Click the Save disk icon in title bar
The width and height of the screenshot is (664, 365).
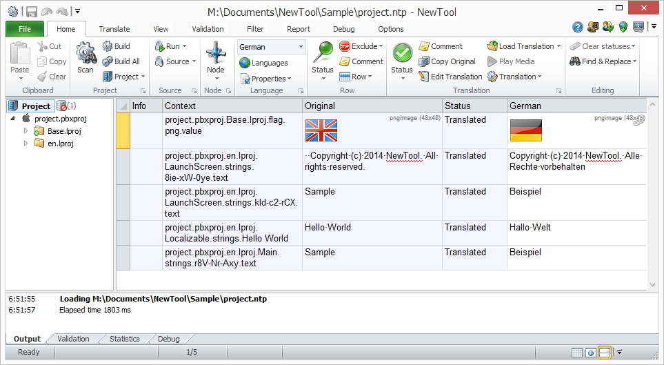click(x=31, y=12)
